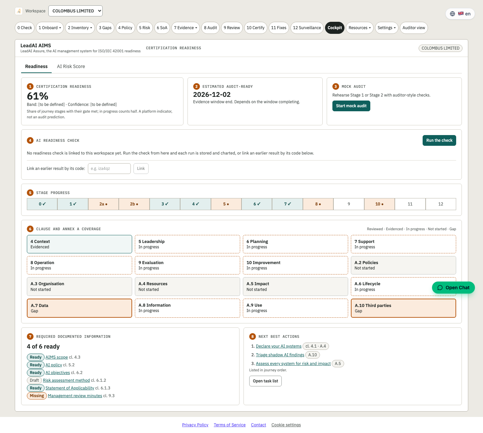Screen dimensions: 483x433
Task: Select stage 10 in stage progress bar
Action: coord(379,204)
